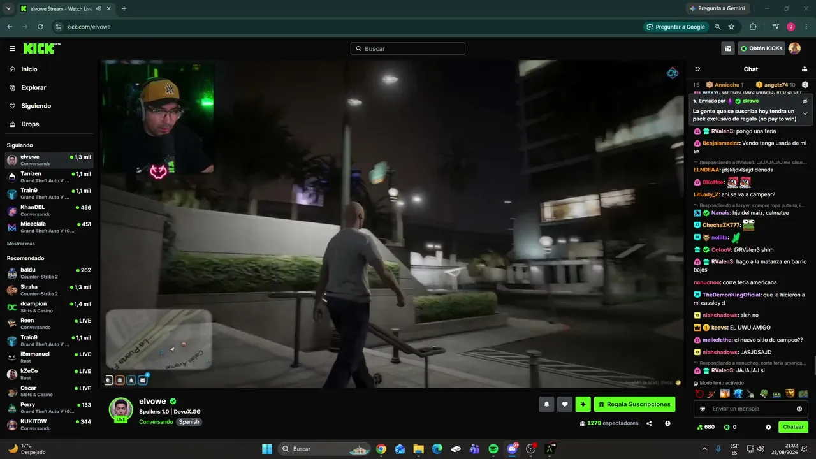This screenshot has height=459, width=816.
Task: Open baldu recommended channel
Action: pos(49,273)
